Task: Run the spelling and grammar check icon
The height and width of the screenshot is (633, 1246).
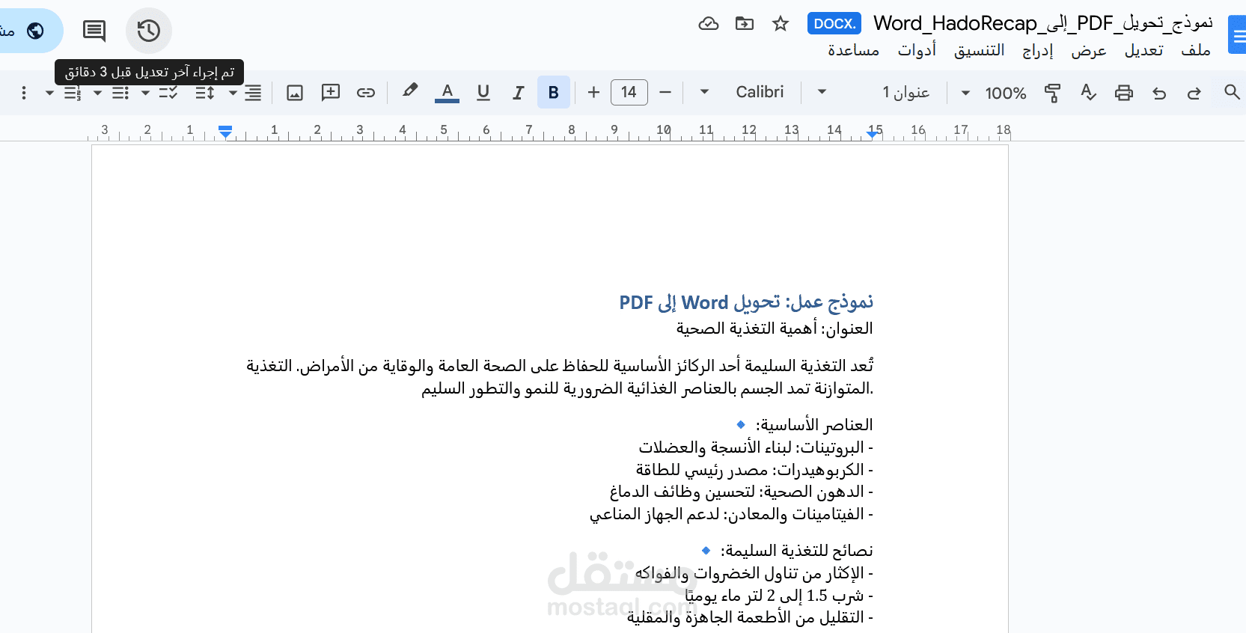Action: [1088, 93]
